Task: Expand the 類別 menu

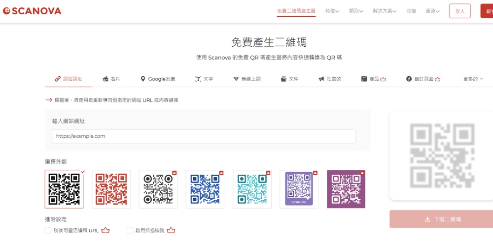Action: click(x=356, y=11)
